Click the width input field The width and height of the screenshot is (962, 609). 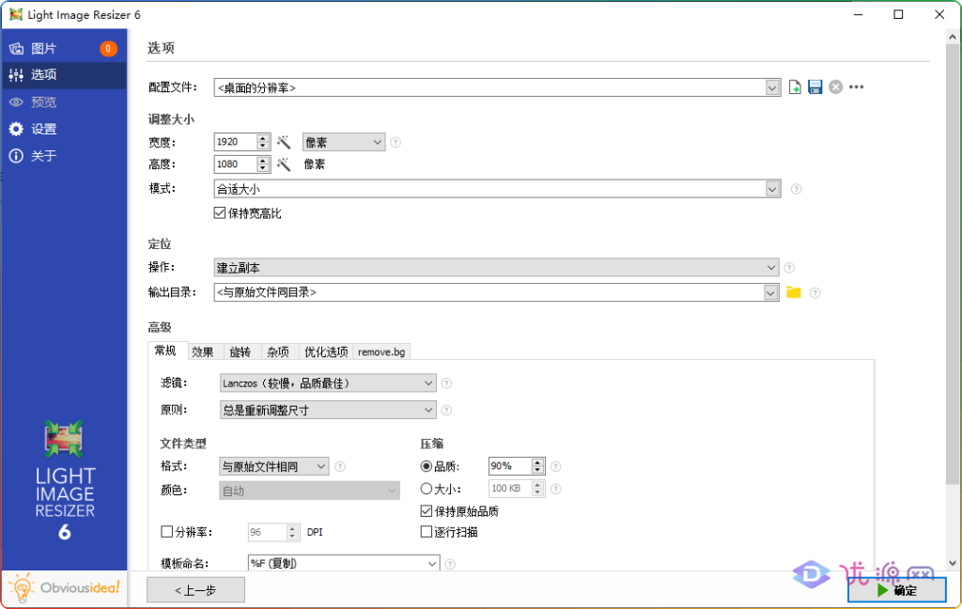point(235,142)
